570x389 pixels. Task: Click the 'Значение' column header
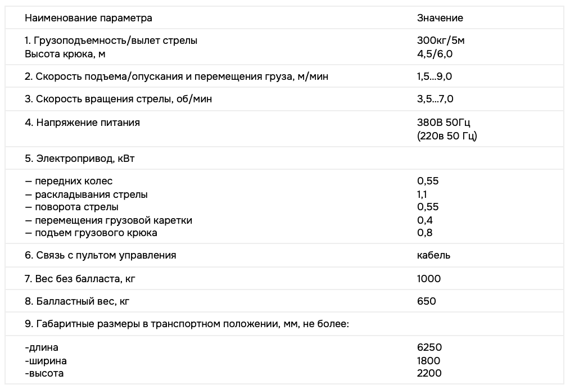pyautogui.click(x=440, y=18)
